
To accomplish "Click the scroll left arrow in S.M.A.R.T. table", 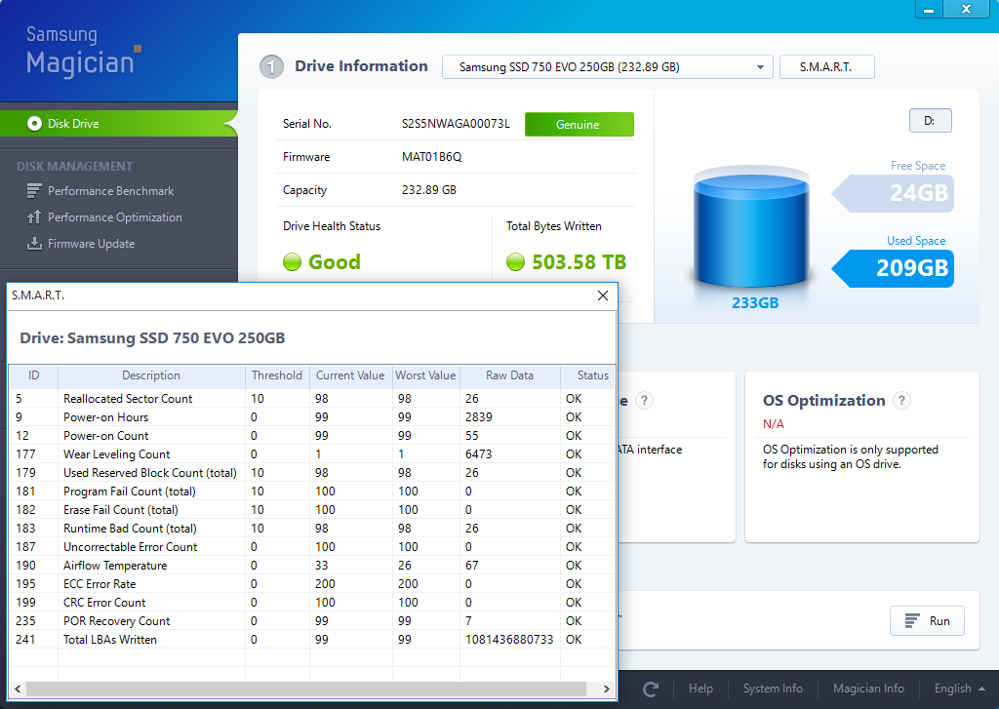I will pyautogui.click(x=18, y=689).
